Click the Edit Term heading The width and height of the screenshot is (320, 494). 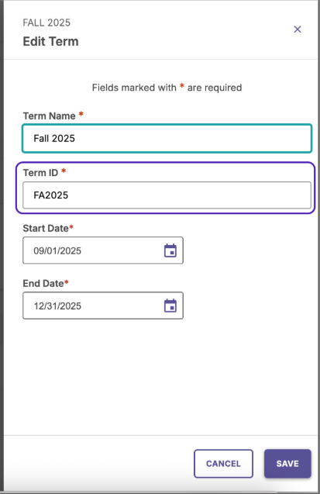[50, 41]
